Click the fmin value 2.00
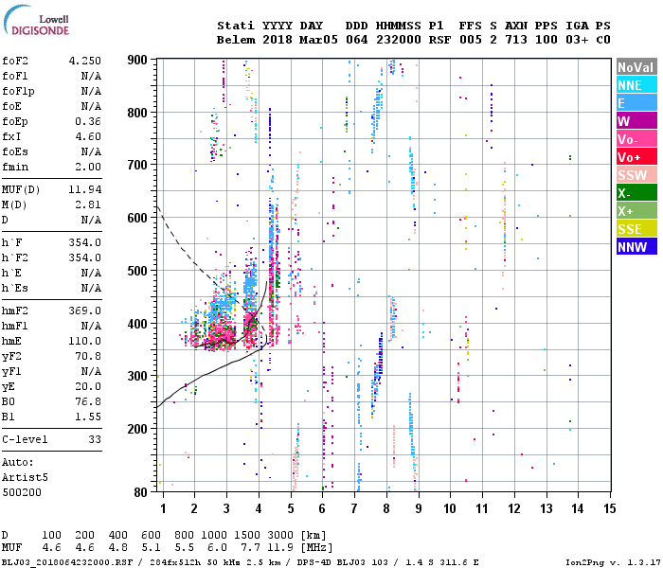 88,167
